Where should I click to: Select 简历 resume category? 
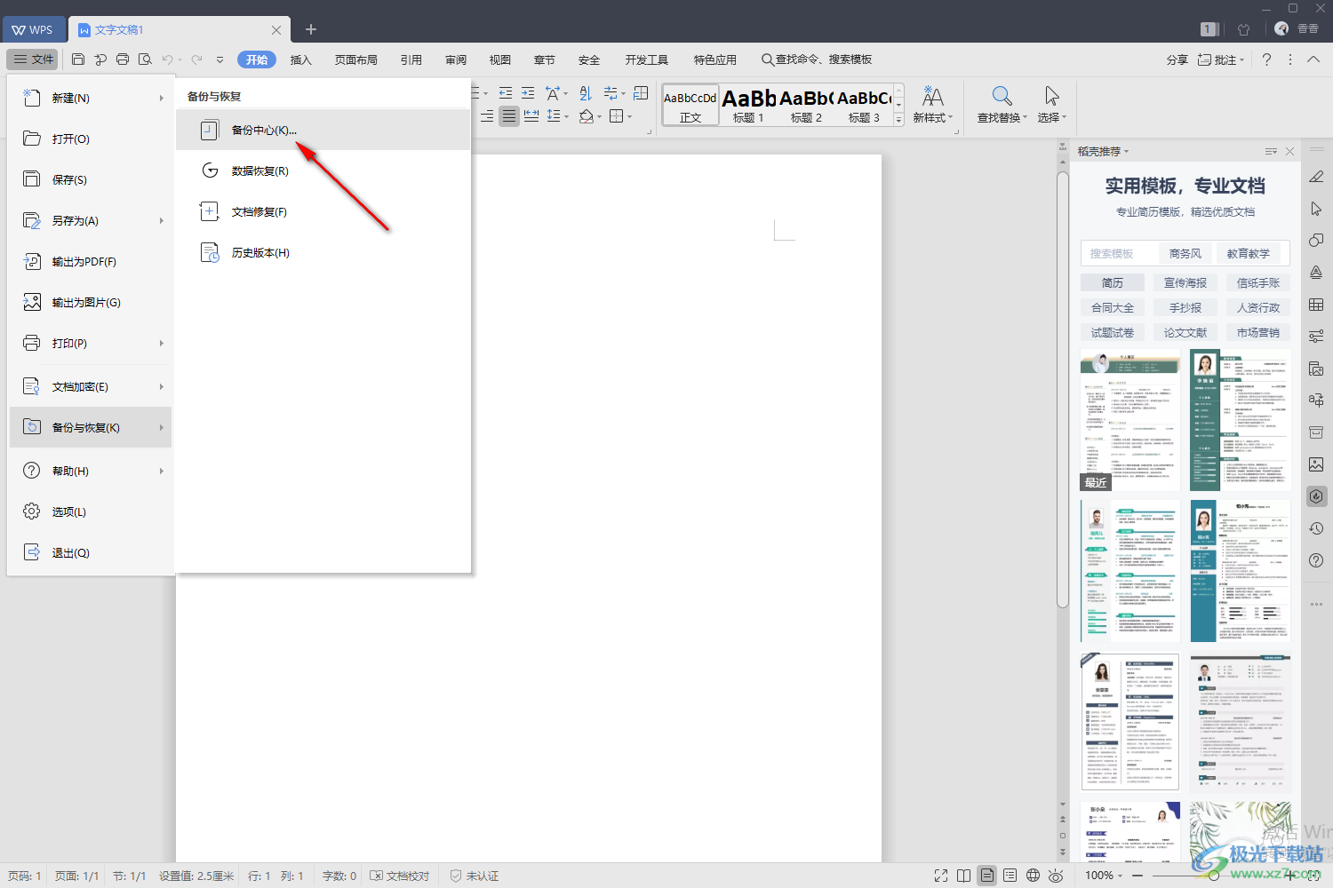(x=1113, y=282)
